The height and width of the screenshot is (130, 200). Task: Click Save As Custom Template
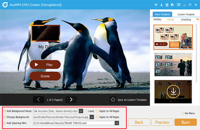[132, 100]
